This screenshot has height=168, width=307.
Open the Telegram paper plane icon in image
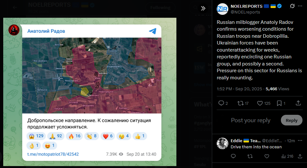pyautogui.click(x=153, y=31)
